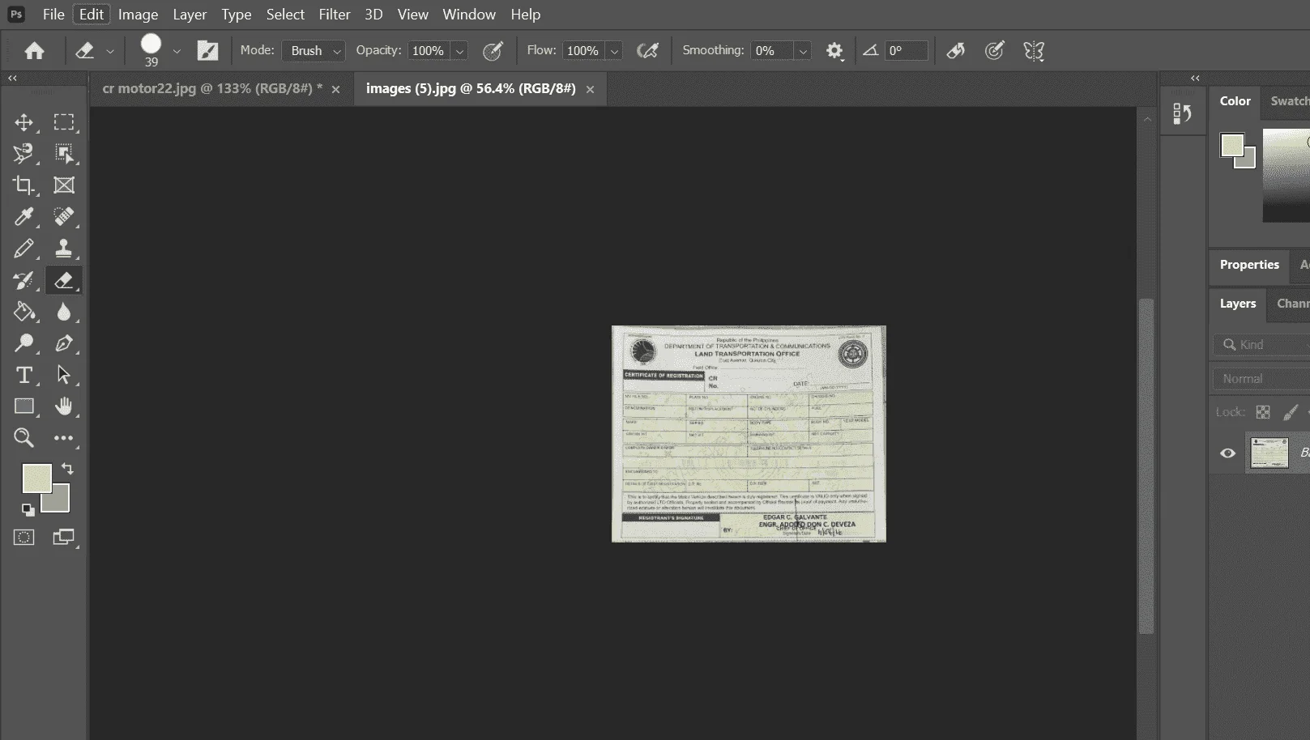
Task: Collapse right panels with double arrows
Action: coord(1195,79)
